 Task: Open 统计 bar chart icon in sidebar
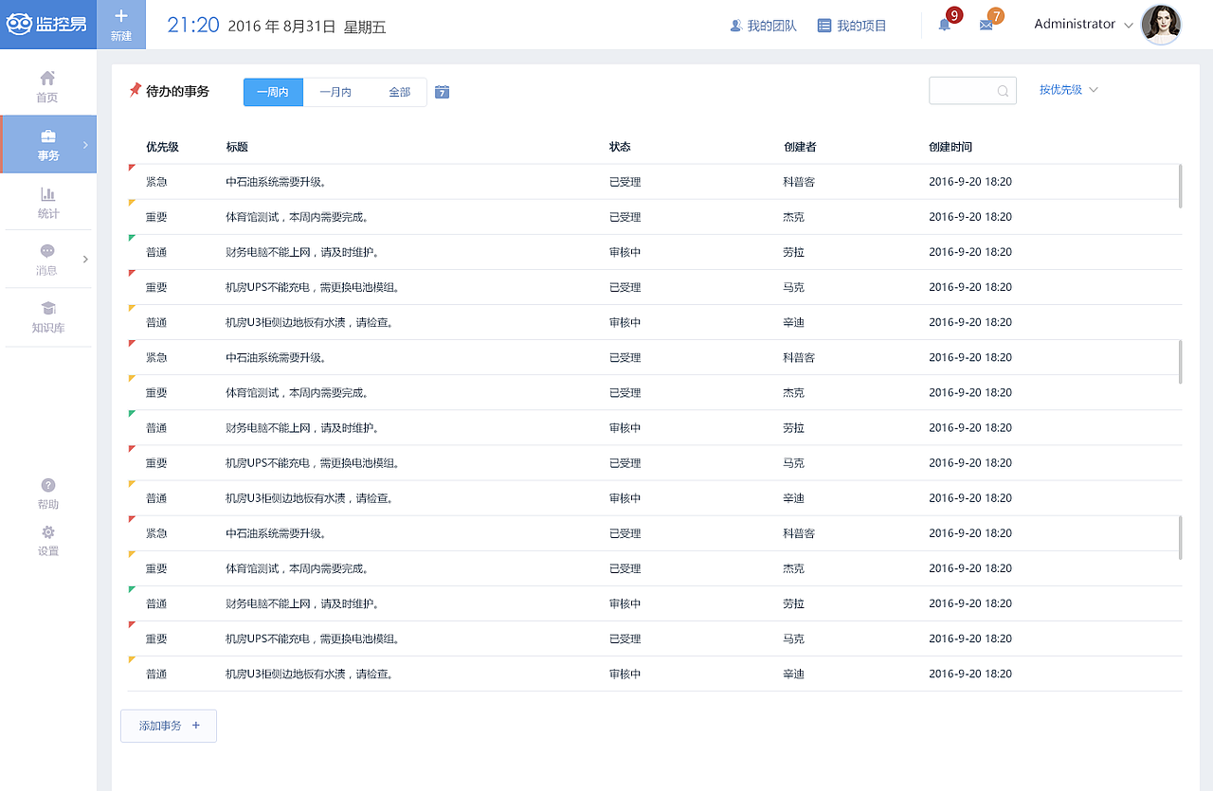[x=47, y=194]
